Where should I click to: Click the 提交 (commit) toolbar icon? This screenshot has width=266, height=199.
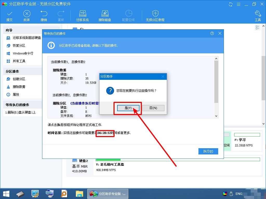click(x=10, y=16)
